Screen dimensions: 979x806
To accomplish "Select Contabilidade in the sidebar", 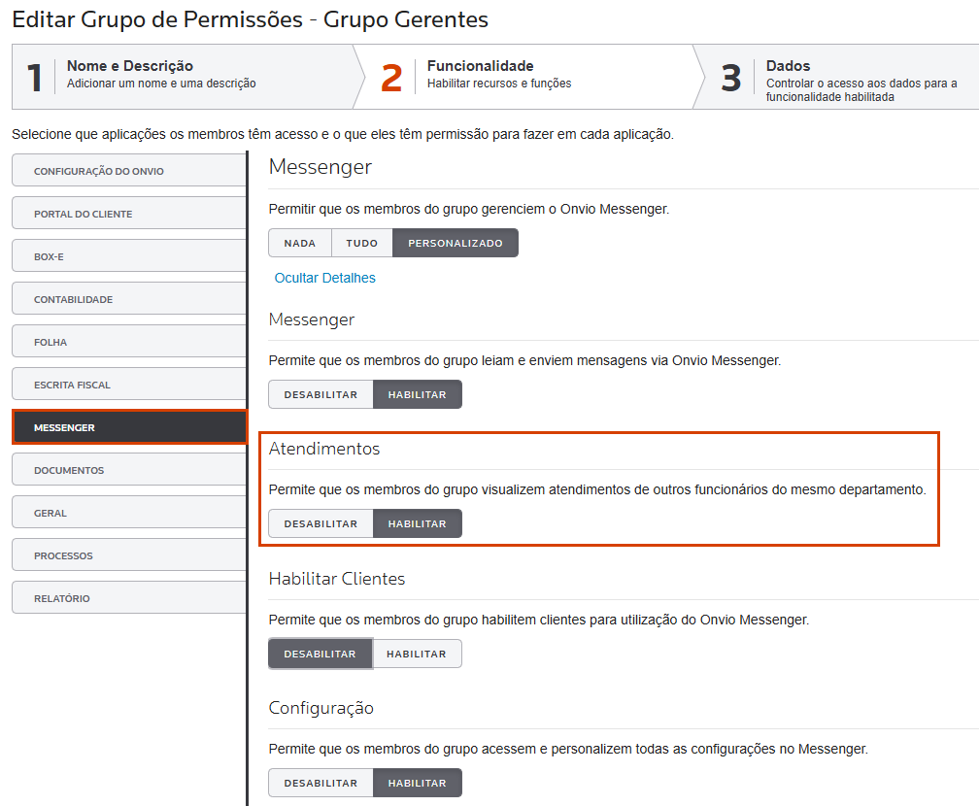I will coord(129,299).
